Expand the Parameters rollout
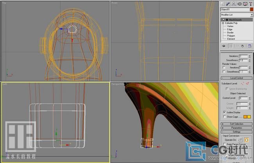The image size is (254, 163). point(236,128)
